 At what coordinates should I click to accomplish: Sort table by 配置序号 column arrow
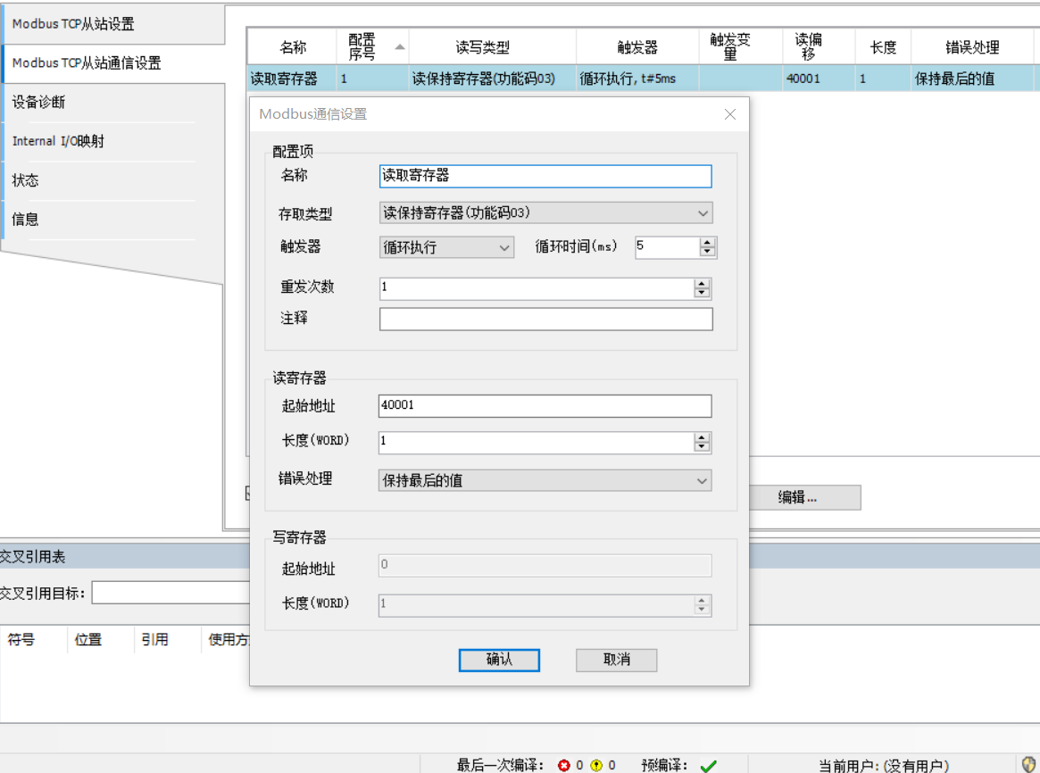399,46
